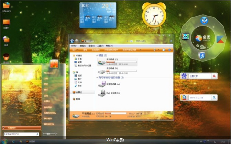Launch Internet Explorer from taskbar
The image size is (231, 144).
point(13,142)
